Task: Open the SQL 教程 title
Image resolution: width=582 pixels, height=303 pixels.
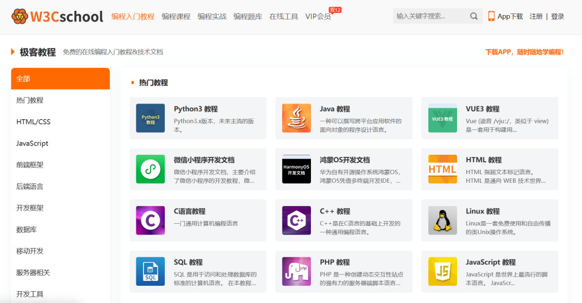Action: pyautogui.click(x=188, y=262)
